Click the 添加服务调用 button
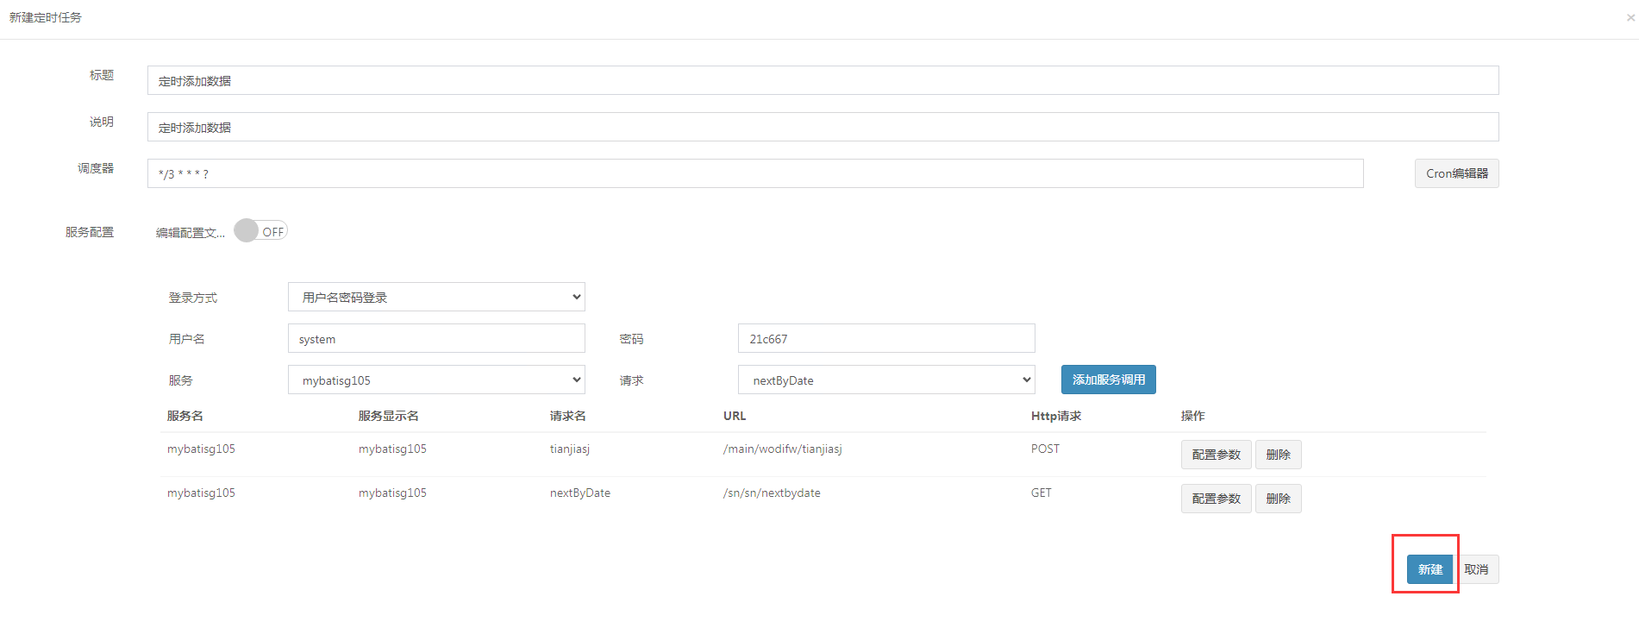Viewport: 1639px width, 634px height. [x=1108, y=380]
